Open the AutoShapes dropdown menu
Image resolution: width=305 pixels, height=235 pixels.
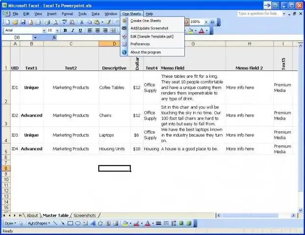pos(39,223)
